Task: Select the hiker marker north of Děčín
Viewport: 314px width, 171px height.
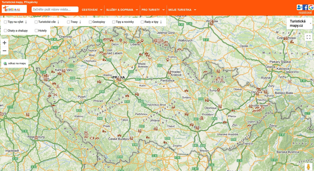Action: point(106,32)
